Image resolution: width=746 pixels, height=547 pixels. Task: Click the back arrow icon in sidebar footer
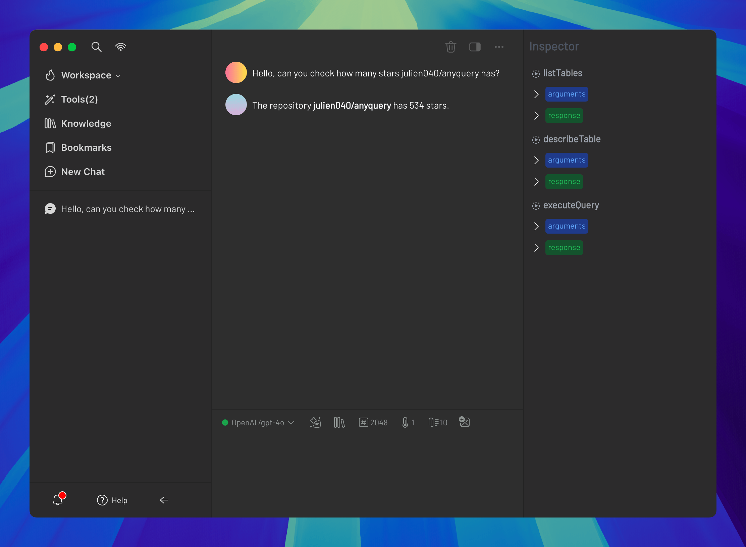[x=164, y=500]
